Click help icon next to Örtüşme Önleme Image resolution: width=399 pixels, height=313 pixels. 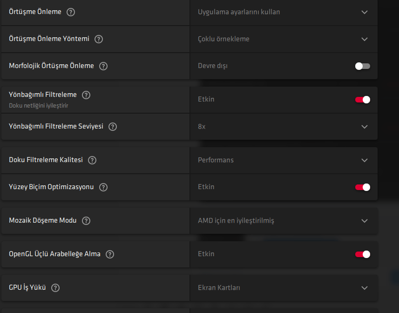click(71, 12)
